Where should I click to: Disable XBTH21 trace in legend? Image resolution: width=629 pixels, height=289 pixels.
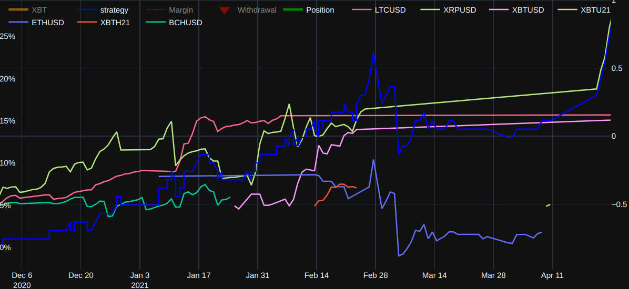(116, 23)
